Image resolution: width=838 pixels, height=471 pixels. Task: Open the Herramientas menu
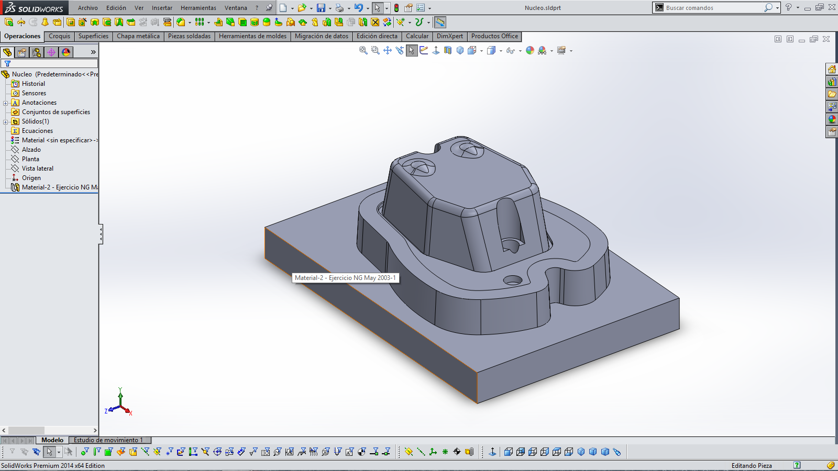pos(199,8)
